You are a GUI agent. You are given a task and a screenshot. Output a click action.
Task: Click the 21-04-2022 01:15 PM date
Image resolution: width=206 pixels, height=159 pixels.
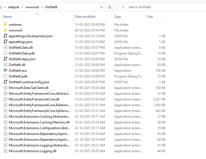coord(90,36)
